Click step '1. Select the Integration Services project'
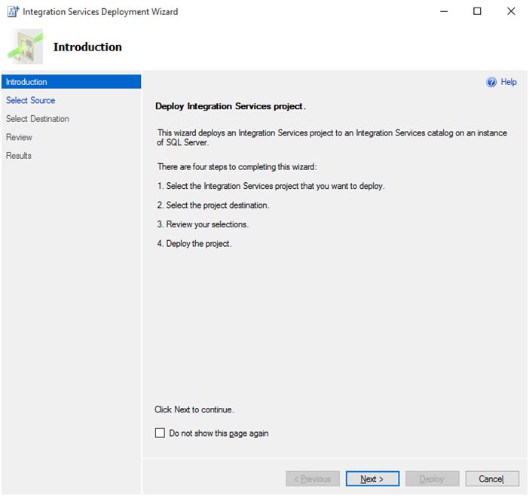Viewport: 529px width, 496px height. tap(271, 186)
